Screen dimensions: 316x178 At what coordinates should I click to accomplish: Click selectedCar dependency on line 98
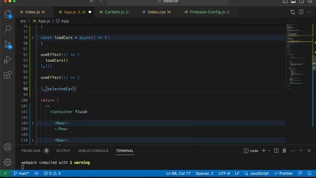[60, 89]
